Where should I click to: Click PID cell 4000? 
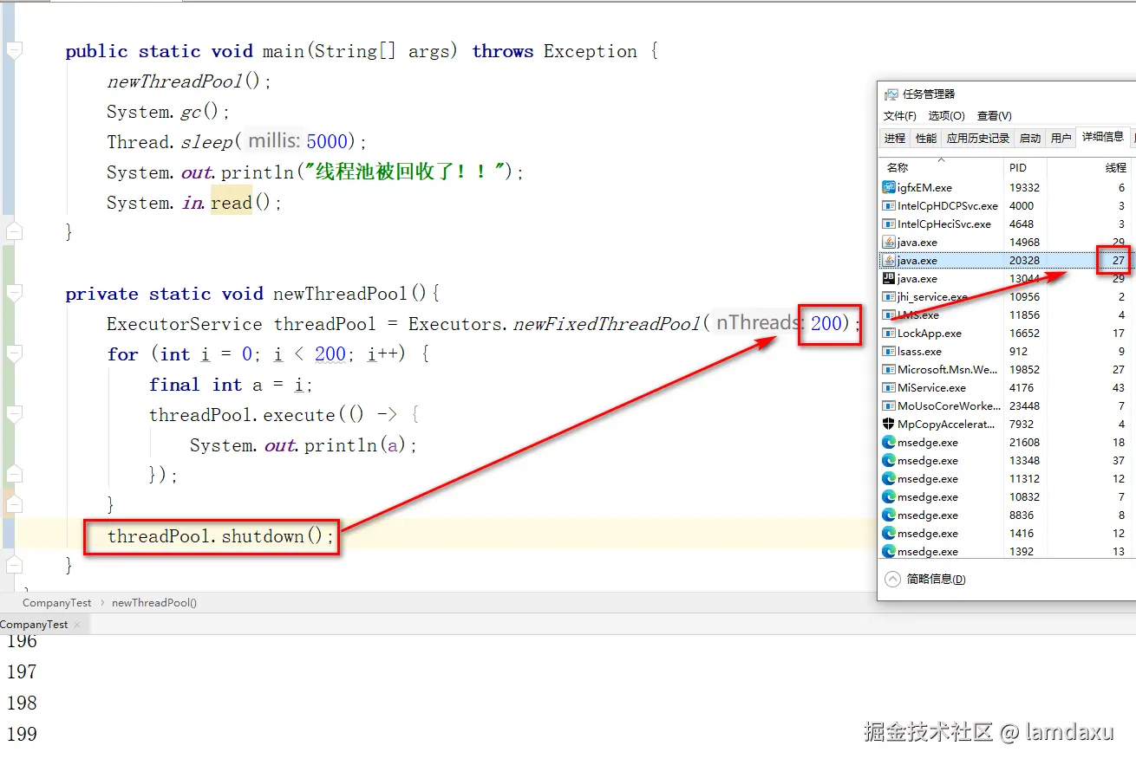(x=1022, y=205)
